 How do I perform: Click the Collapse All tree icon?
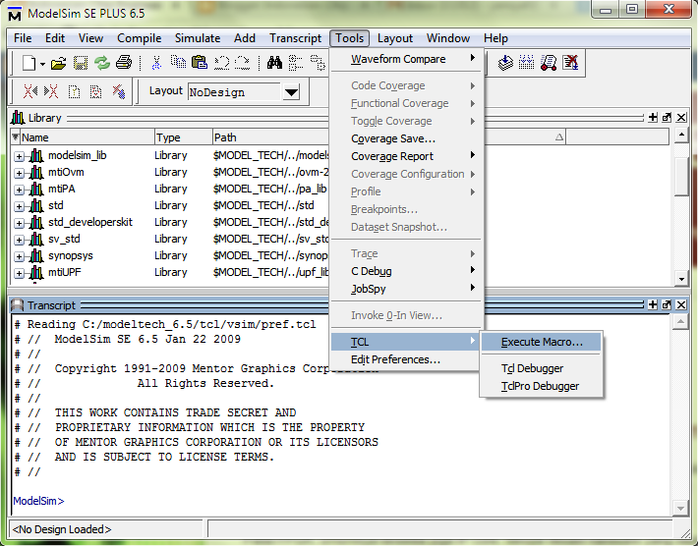pyautogui.click(x=296, y=63)
